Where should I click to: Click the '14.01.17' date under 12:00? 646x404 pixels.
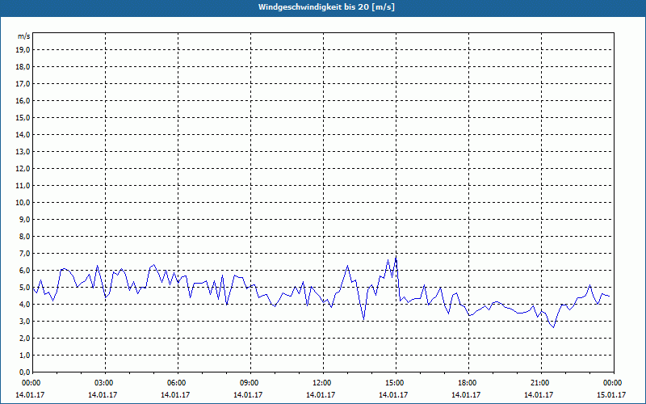[x=321, y=395]
